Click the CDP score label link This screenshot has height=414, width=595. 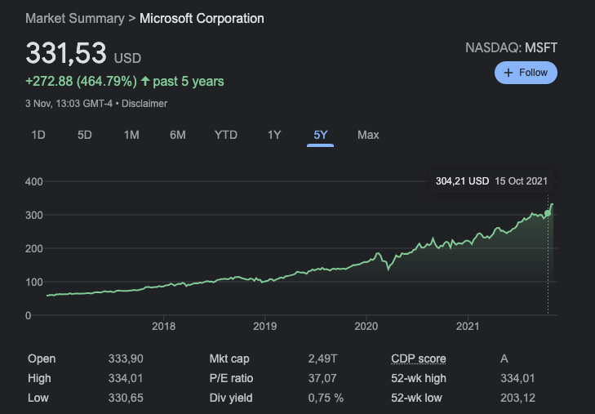click(x=419, y=359)
